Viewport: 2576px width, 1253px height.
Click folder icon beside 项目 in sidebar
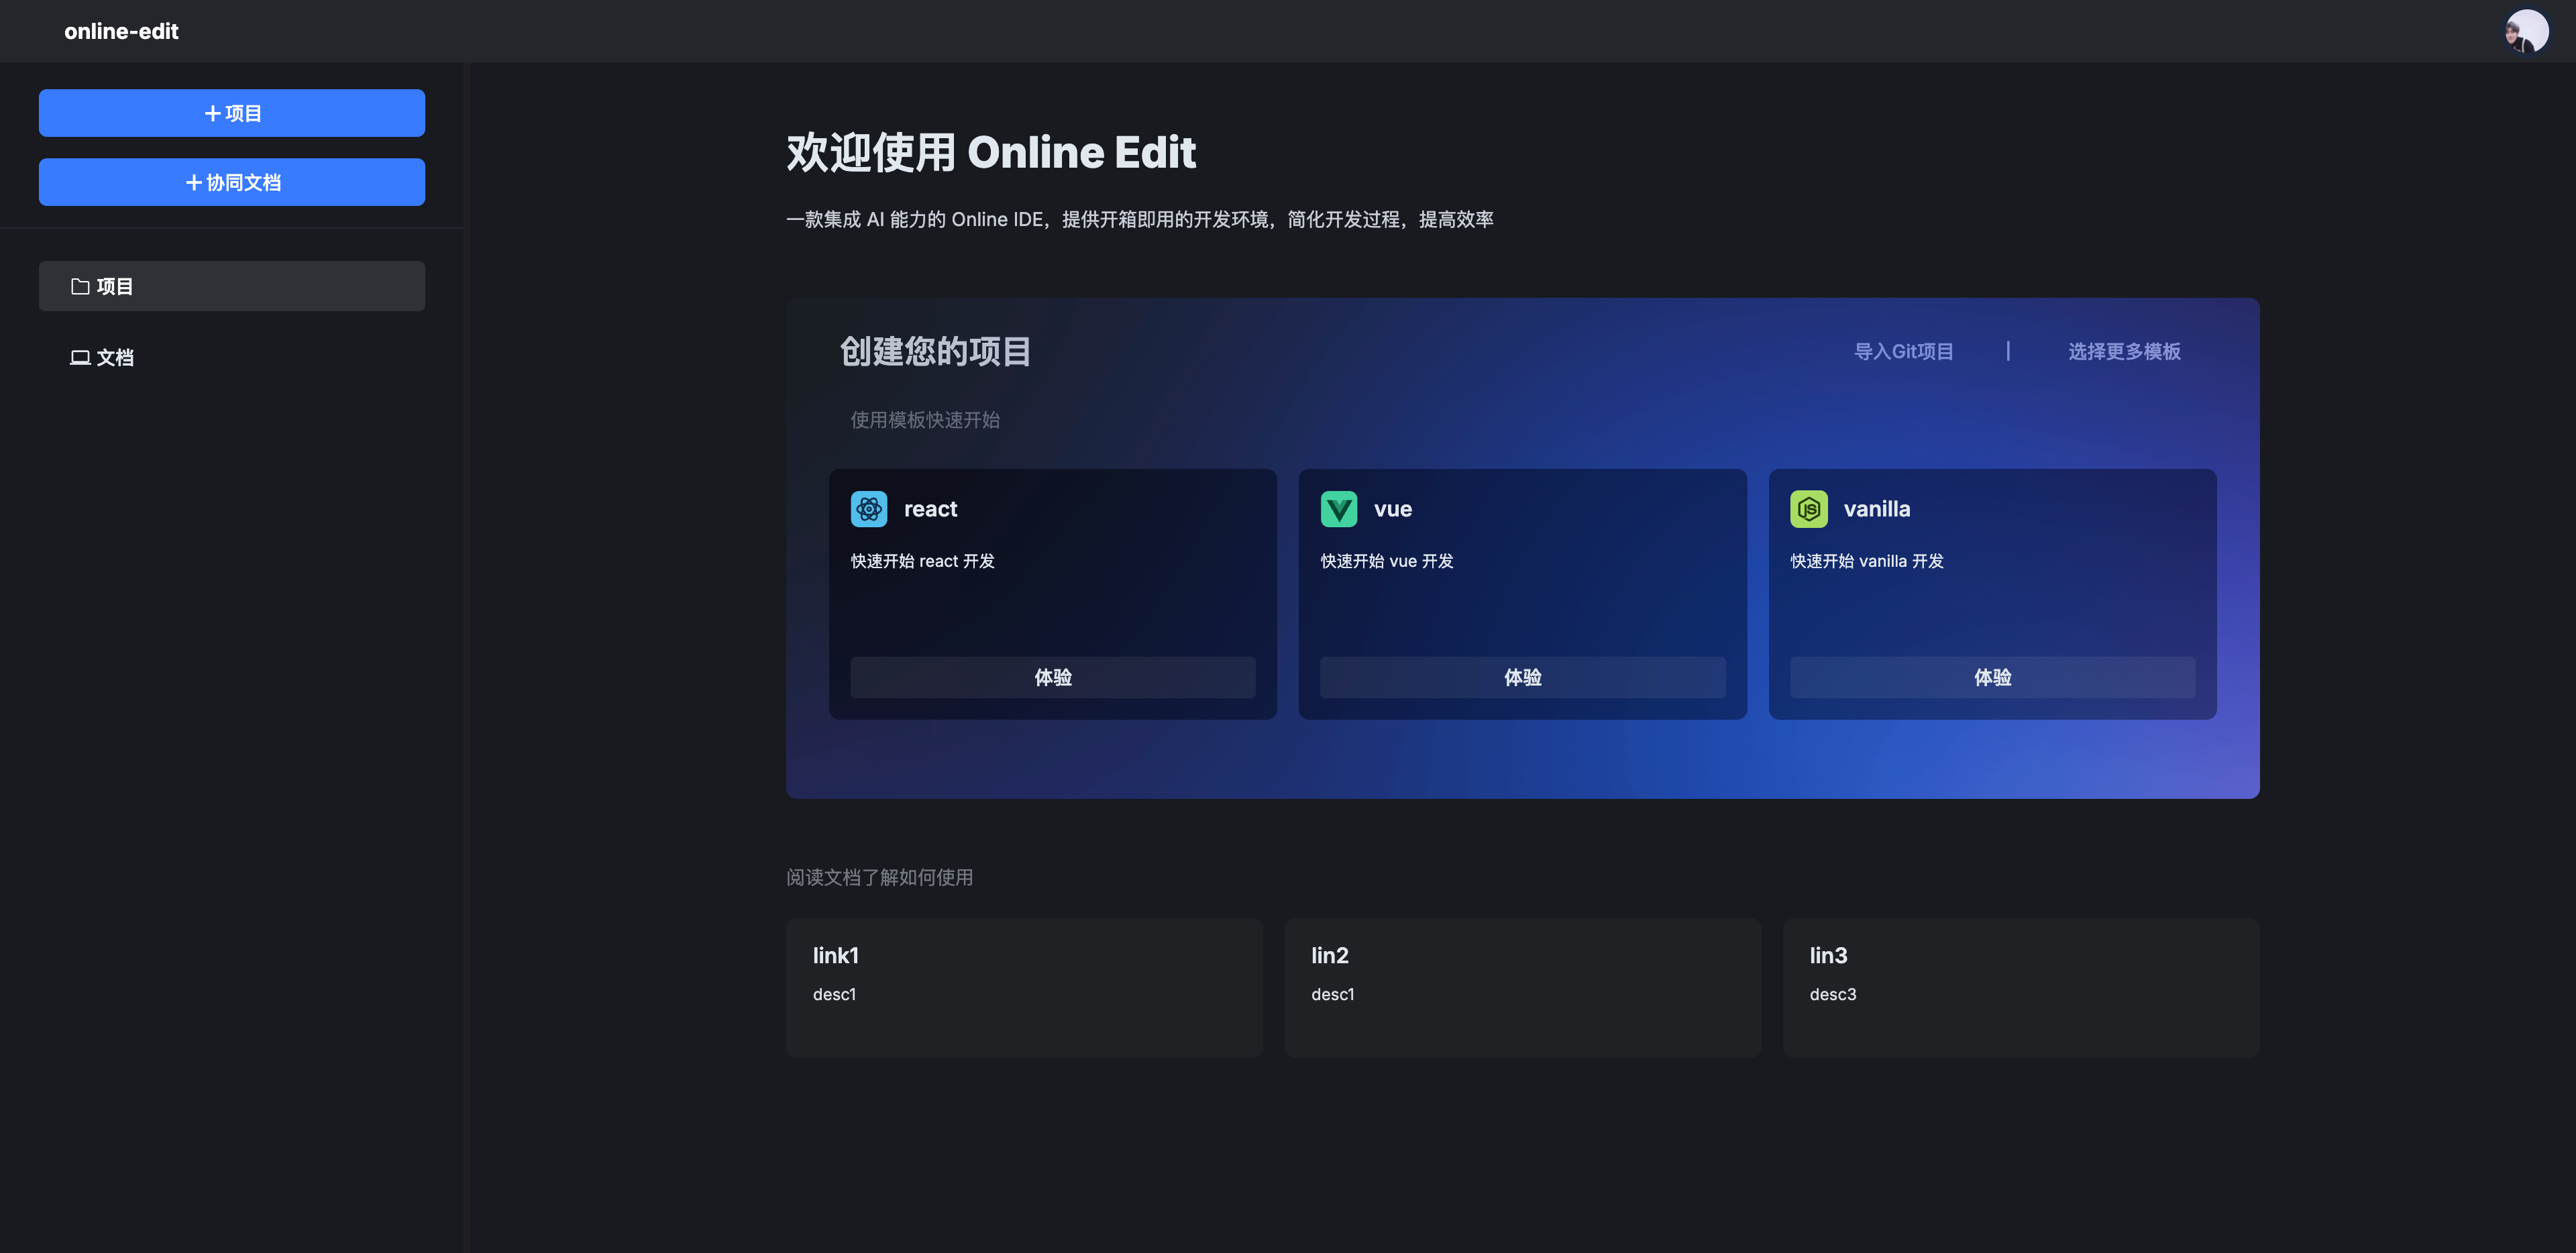pyautogui.click(x=80, y=287)
